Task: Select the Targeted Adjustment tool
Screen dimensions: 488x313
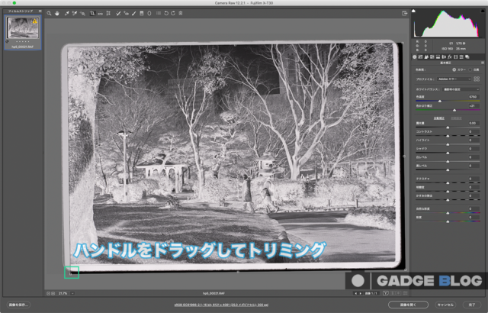Action: coord(82,14)
